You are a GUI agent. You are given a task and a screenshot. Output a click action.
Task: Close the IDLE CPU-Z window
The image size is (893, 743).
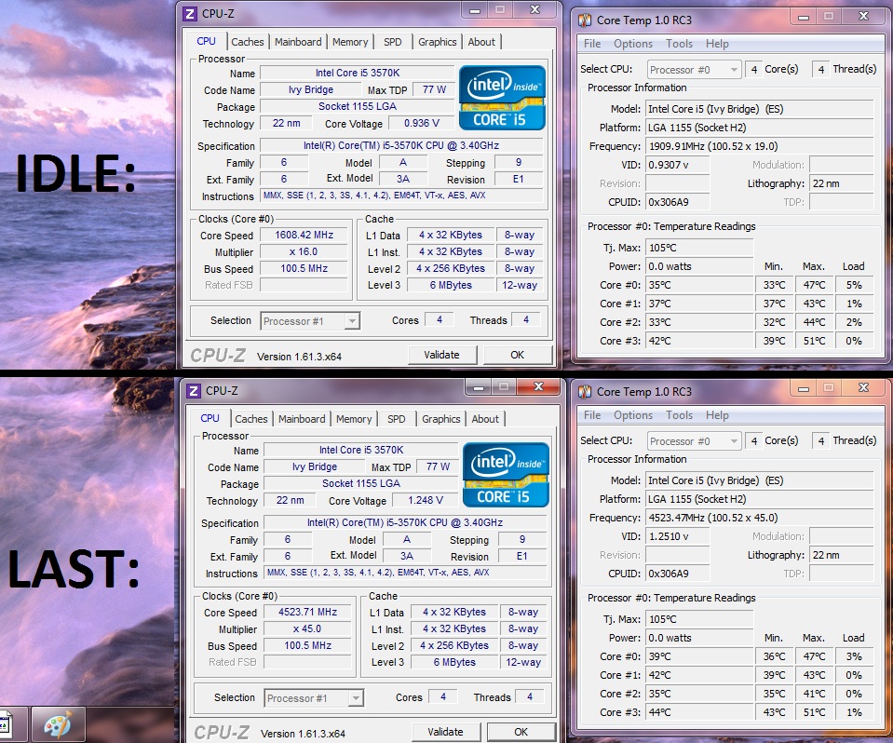pos(534,9)
